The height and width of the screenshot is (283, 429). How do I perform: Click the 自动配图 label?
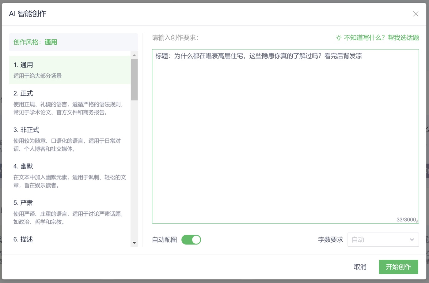165,240
